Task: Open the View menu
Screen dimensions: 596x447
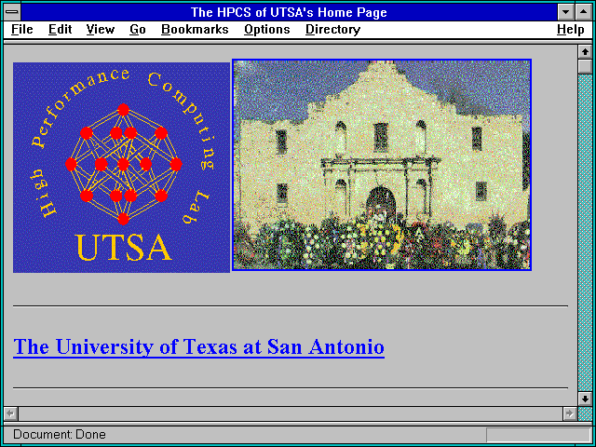Action: [x=101, y=30]
